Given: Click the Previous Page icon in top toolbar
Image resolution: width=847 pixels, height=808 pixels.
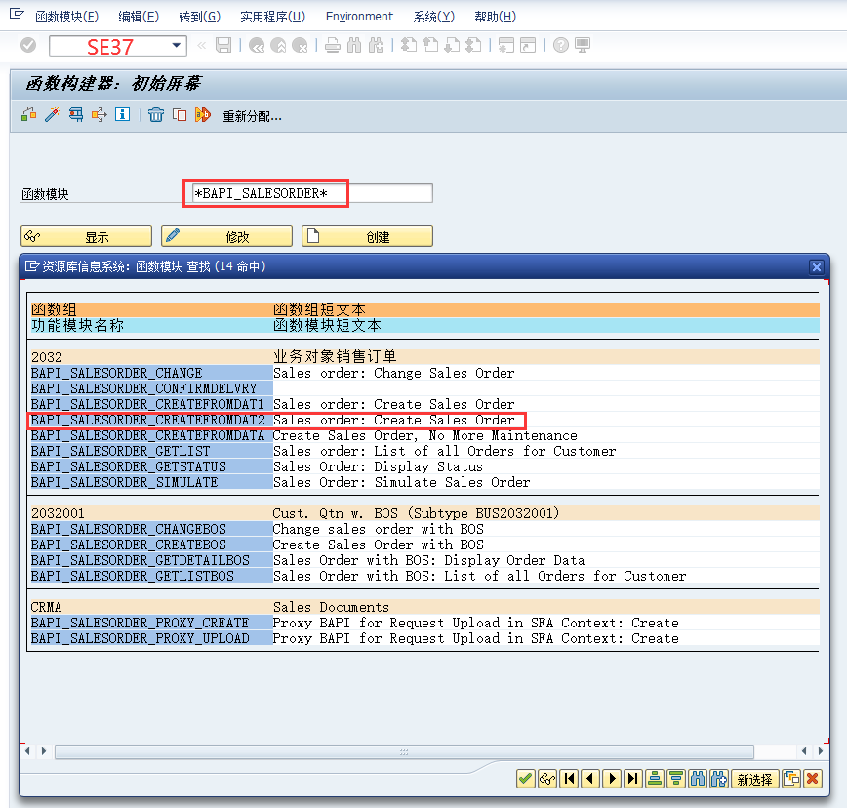Looking at the screenshot, I should click(x=430, y=45).
